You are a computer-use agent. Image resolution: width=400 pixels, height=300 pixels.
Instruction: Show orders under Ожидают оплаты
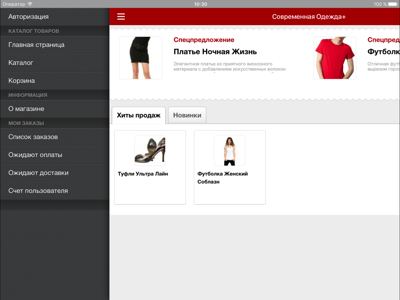[x=54, y=155]
